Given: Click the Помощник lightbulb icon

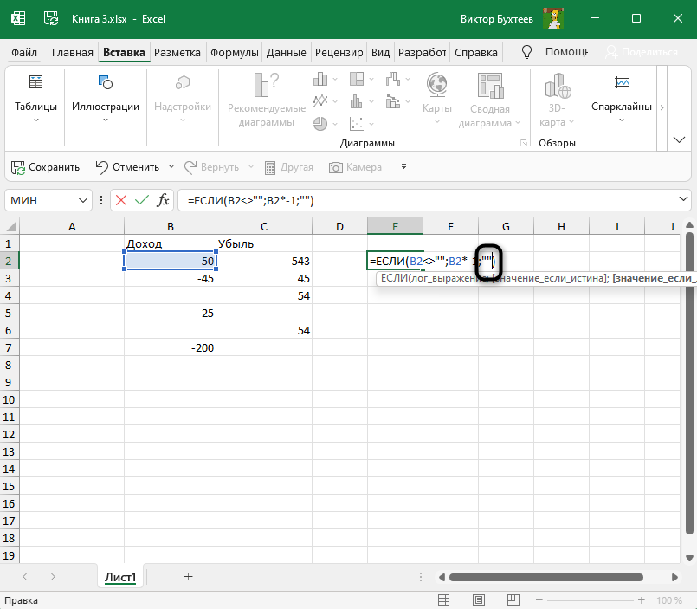Looking at the screenshot, I should 526,52.
